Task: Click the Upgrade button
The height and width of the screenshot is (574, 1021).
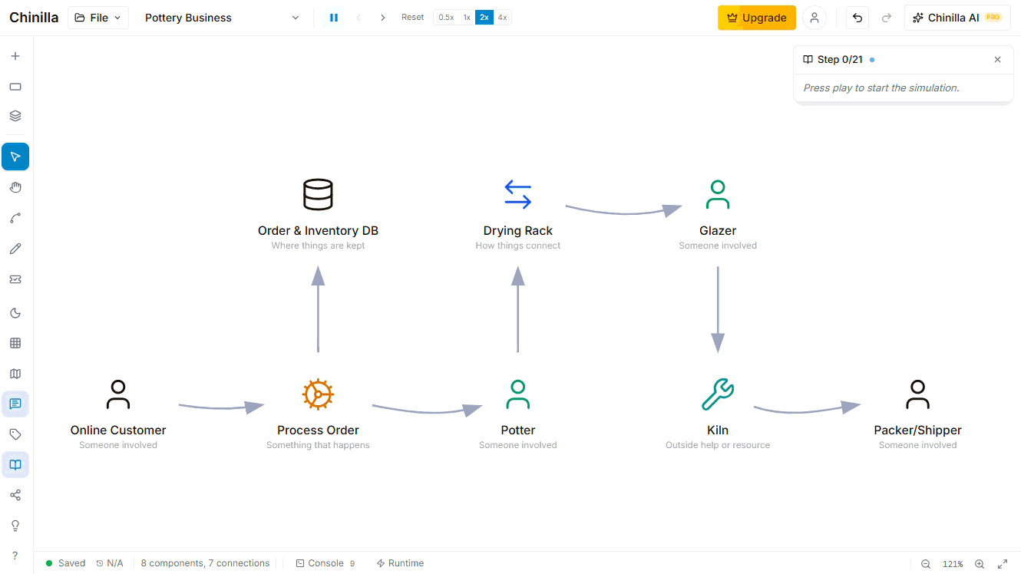Action: 756,18
